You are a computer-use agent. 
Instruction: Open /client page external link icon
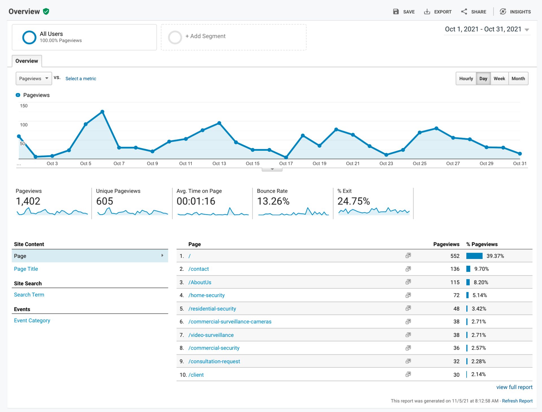[408, 374]
